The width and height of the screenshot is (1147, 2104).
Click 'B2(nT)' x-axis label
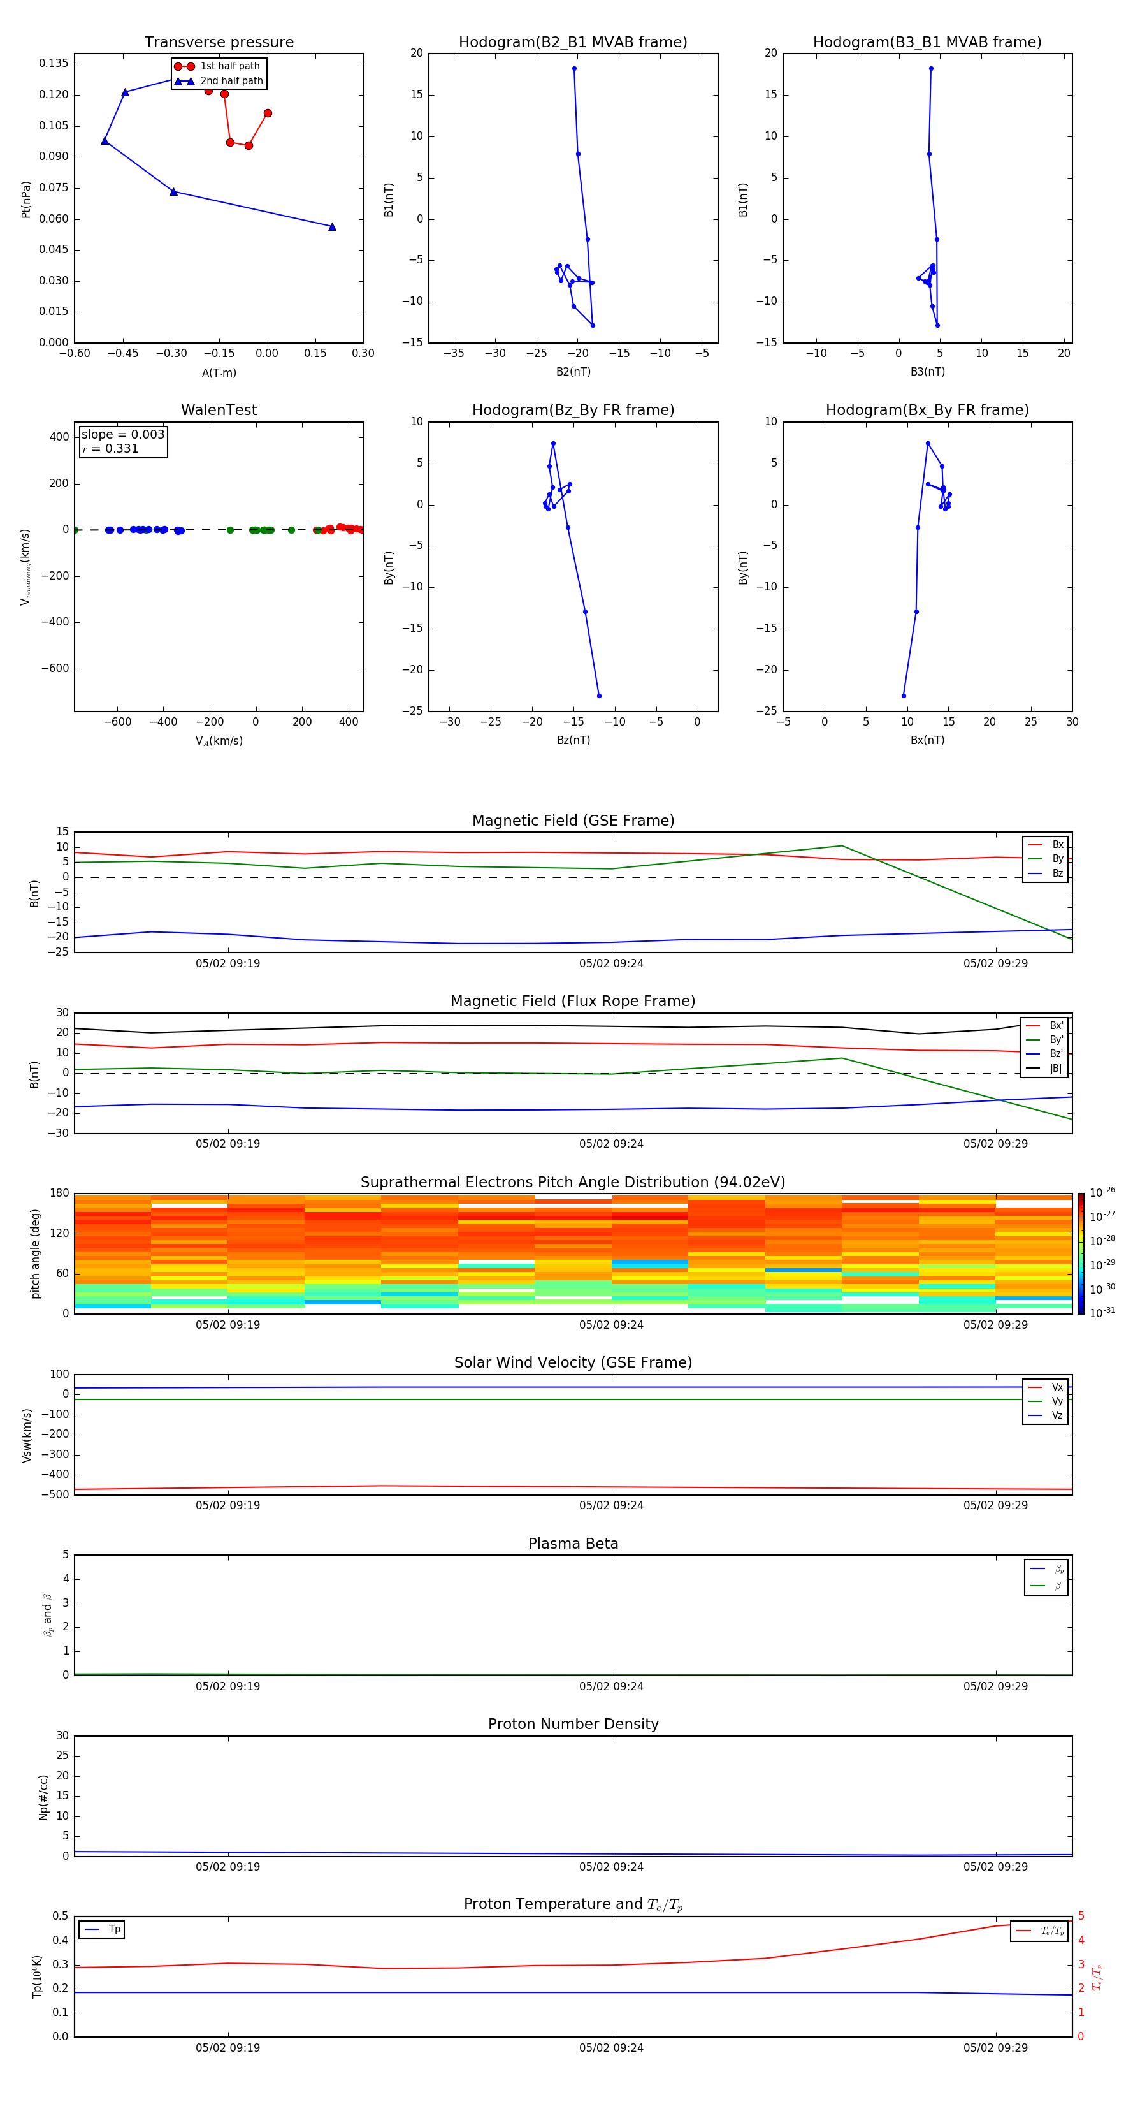(x=573, y=372)
